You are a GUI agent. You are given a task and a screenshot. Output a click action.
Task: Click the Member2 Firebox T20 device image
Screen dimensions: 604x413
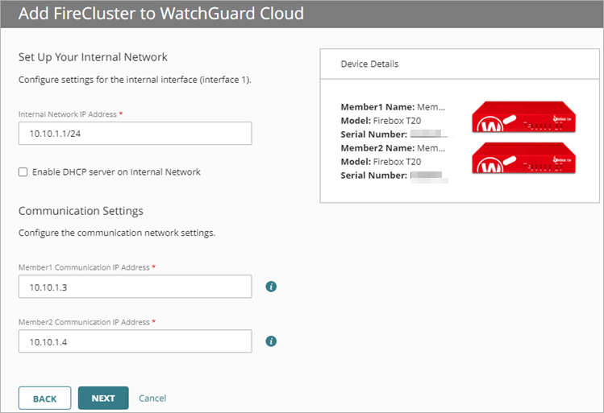(x=524, y=158)
